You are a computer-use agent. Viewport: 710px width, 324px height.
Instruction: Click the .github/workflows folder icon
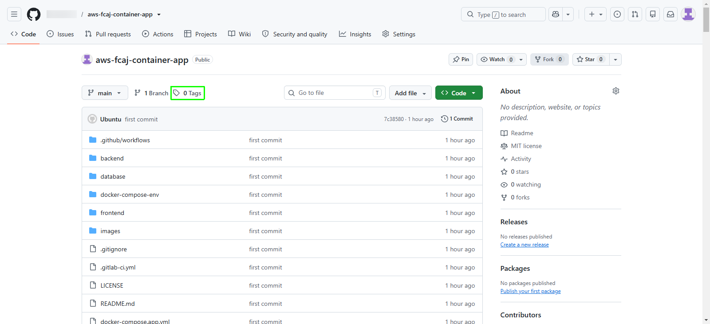[93, 140]
